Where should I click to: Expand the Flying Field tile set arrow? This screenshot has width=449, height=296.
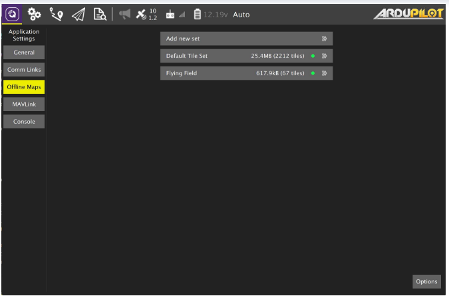coord(324,73)
